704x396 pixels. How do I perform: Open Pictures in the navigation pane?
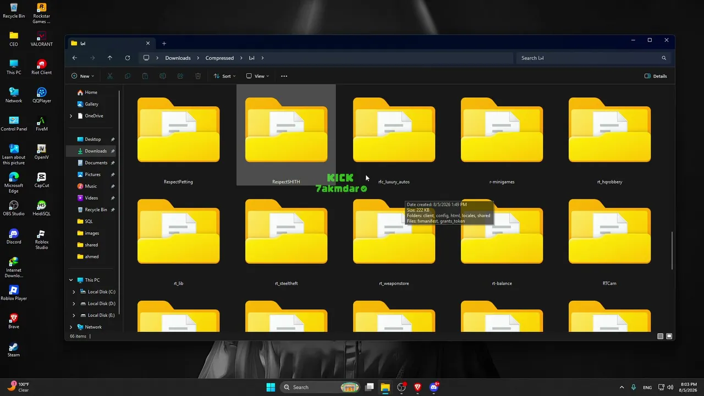point(91,174)
